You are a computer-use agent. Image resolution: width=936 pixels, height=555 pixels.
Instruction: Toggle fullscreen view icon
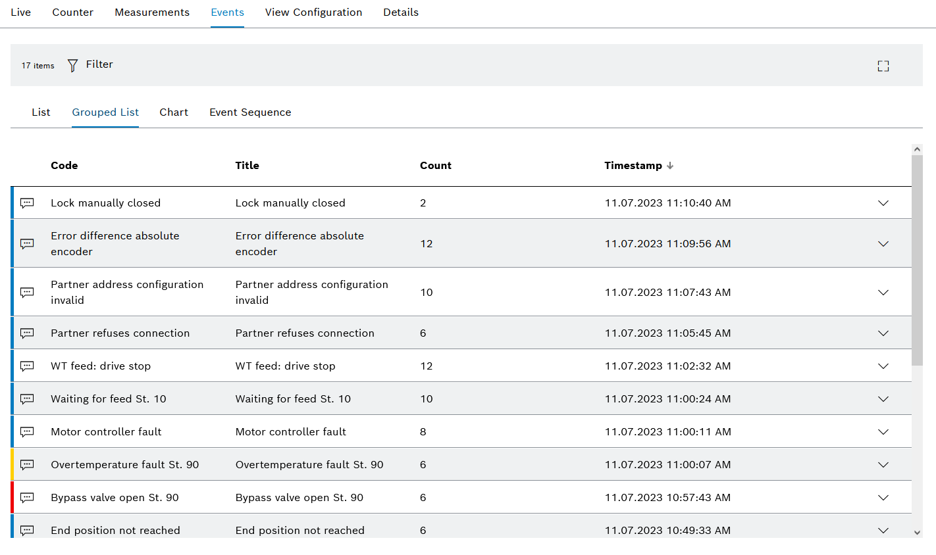tap(883, 66)
